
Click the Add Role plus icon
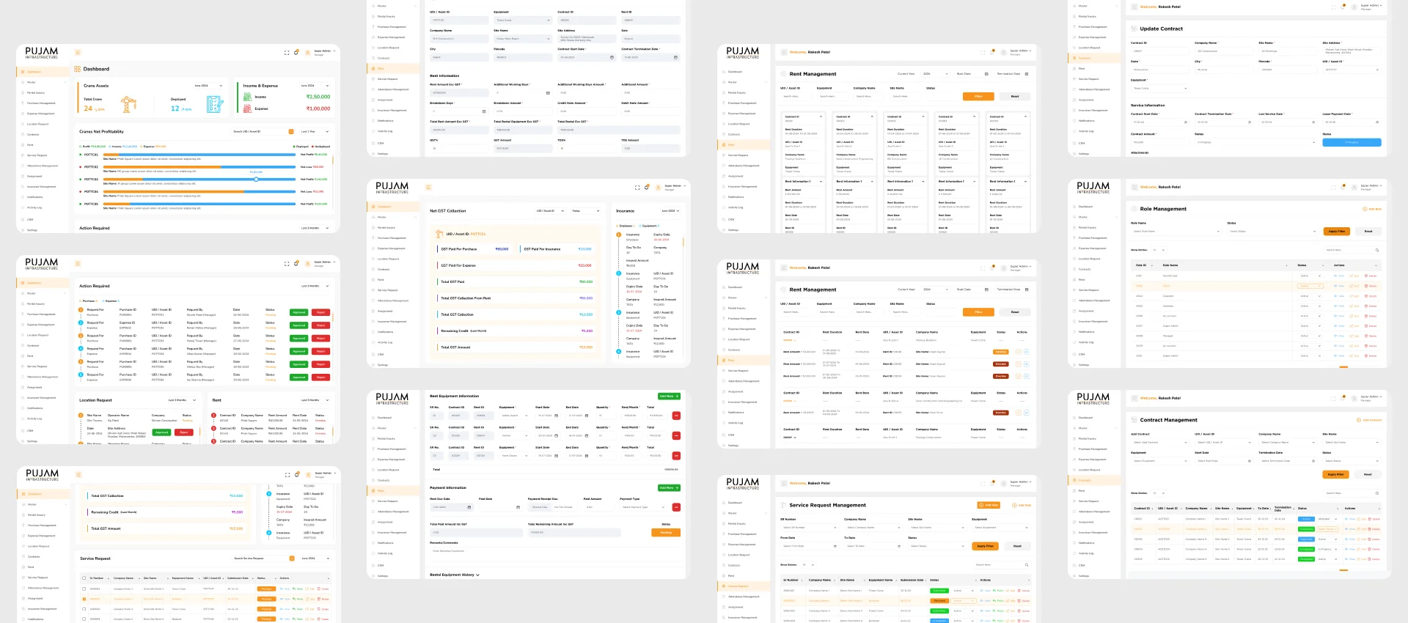coord(1363,209)
